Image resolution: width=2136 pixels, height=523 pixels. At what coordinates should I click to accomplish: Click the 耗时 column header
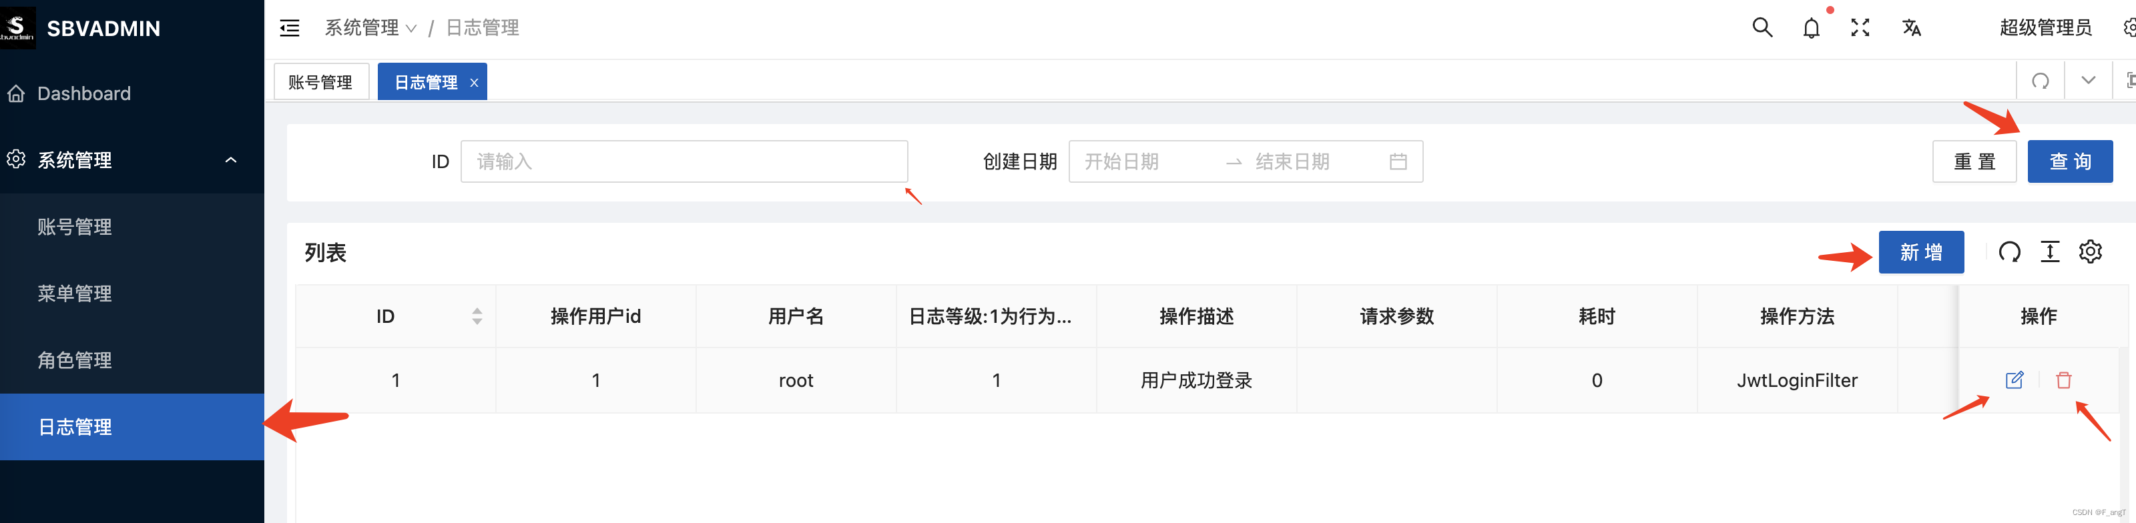[1597, 316]
